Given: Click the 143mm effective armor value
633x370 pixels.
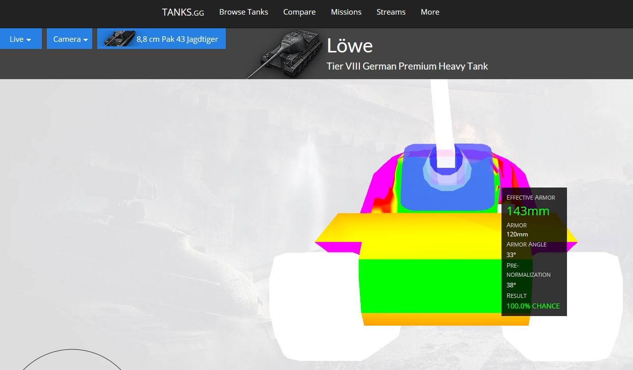Looking at the screenshot, I should (x=528, y=211).
